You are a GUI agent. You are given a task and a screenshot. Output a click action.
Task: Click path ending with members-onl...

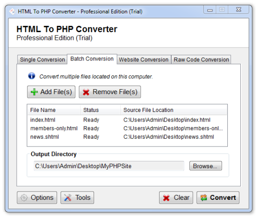click(173, 128)
